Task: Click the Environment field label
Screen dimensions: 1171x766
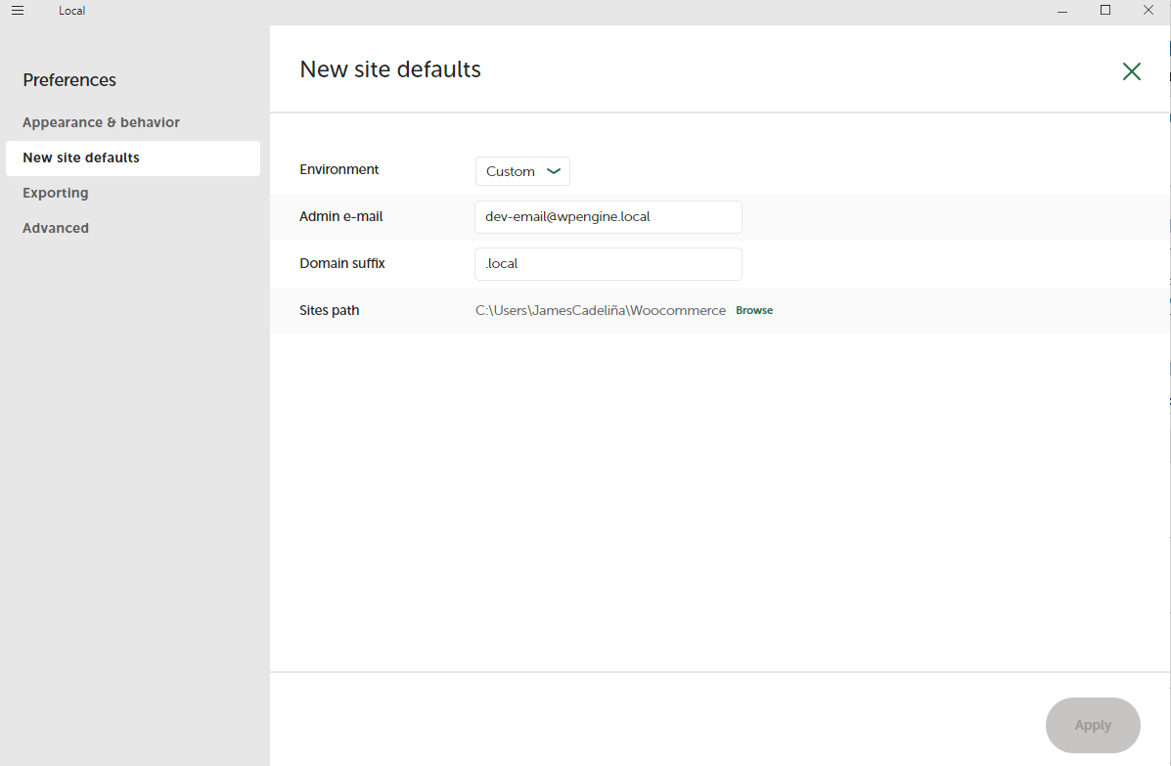Action: pyautogui.click(x=339, y=169)
